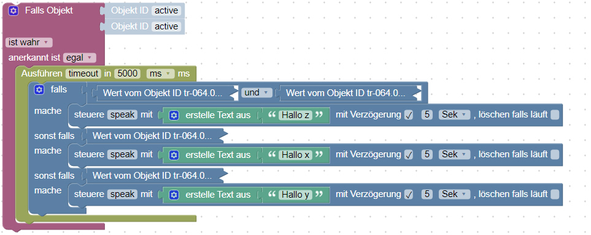
Task: Open the 'ist wahr' dropdown
Action: [x=29, y=42]
